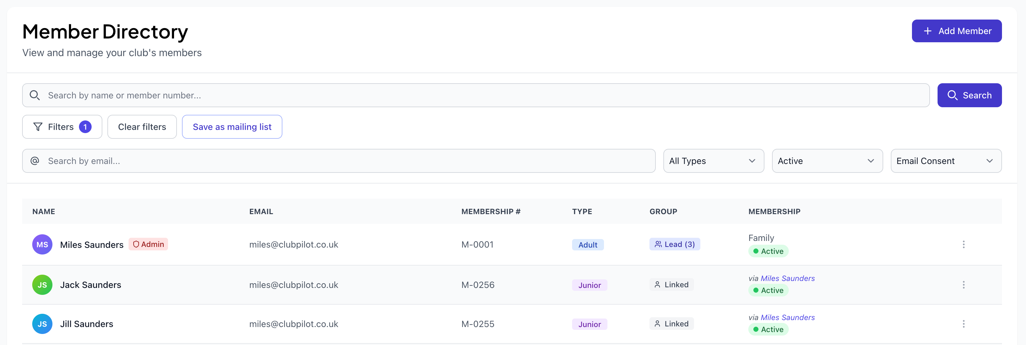Click the MEMBERSHIP # column header
The width and height of the screenshot is (1026, 345).
point(491,212)
